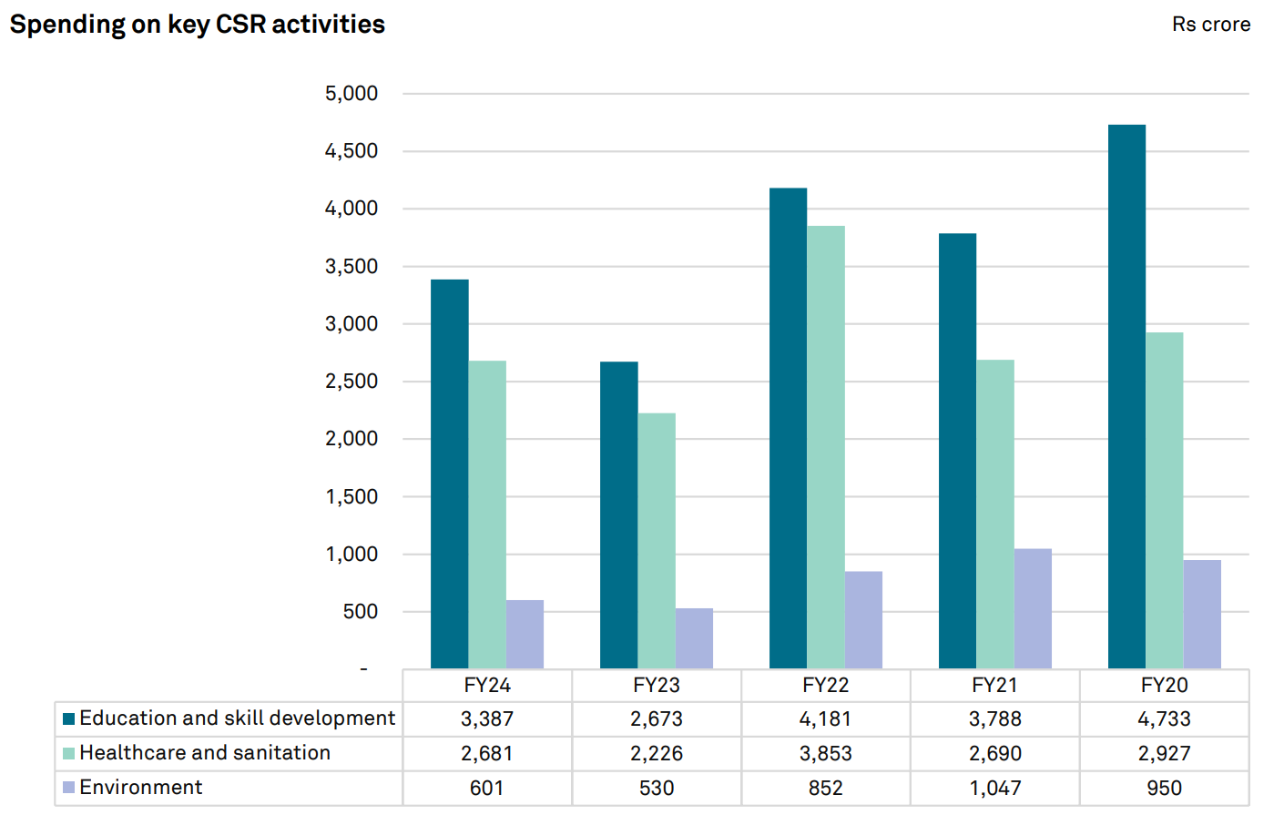Click the FY22 Healthcare light green bar
Screen dimensions: 1284x815
[826, 447]
